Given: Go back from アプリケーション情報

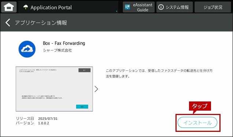Looking at the screenshot, I should click(x=8, y=23).
